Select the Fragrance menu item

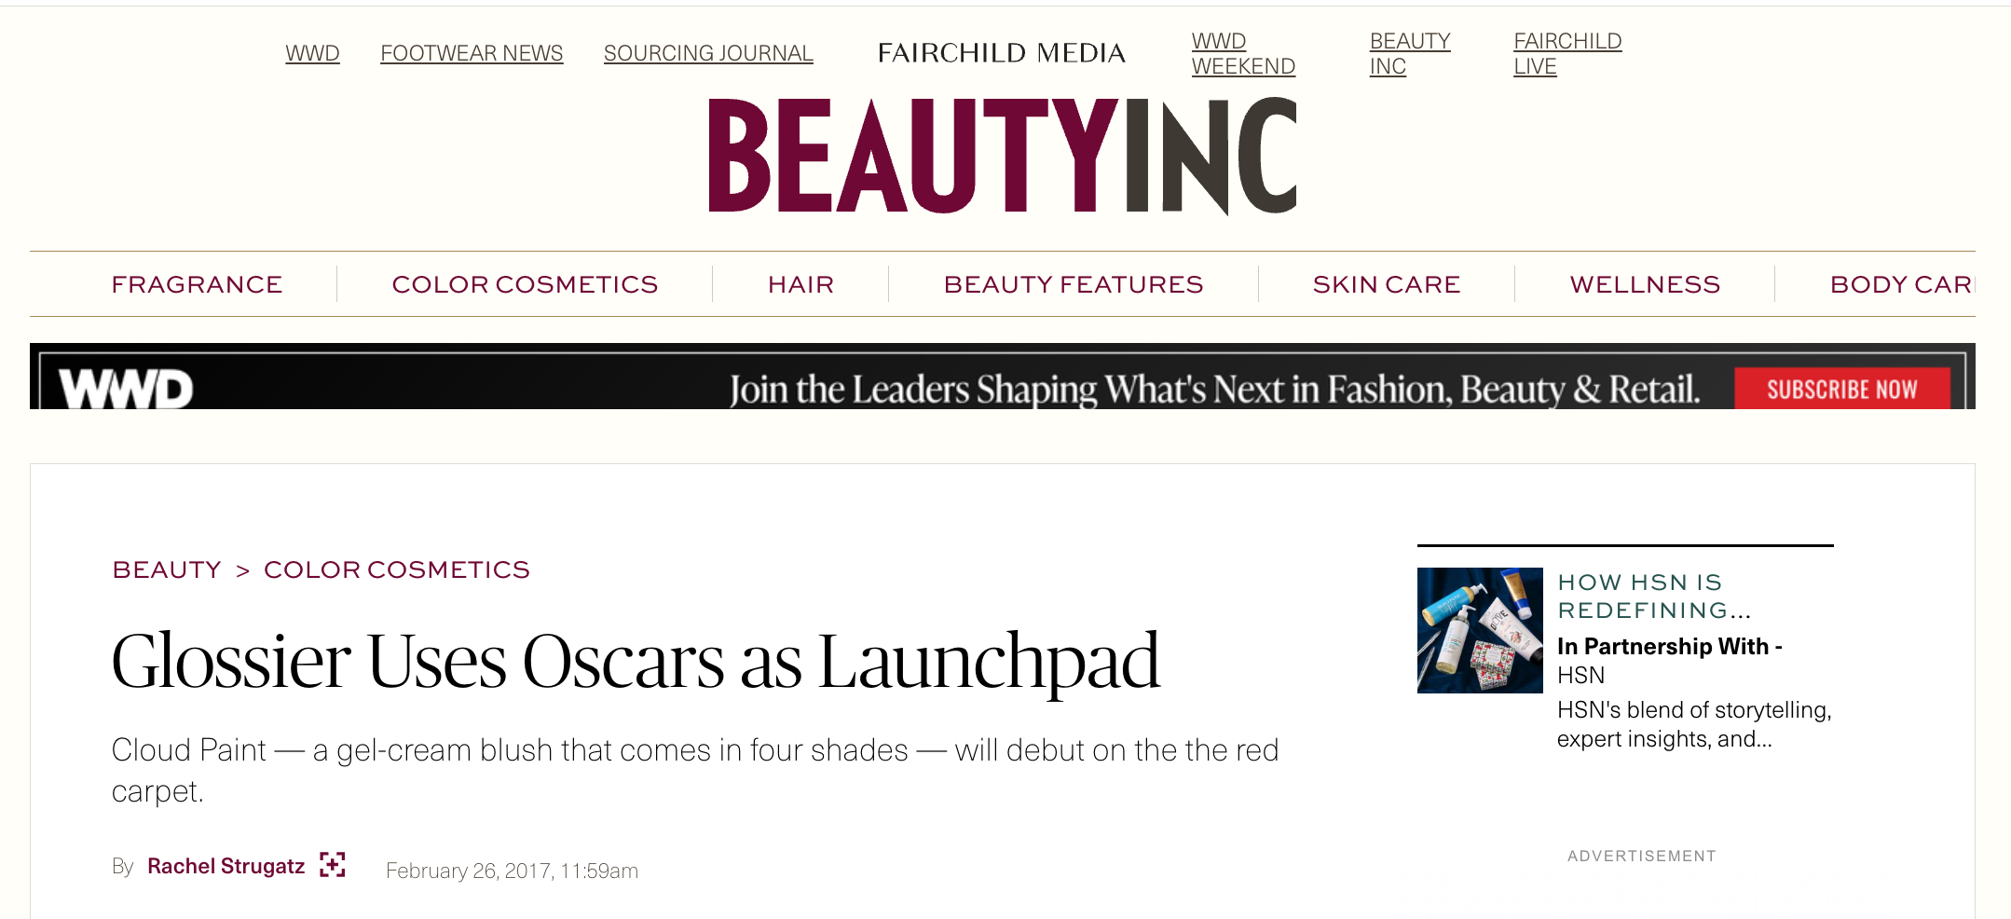[197, 284]
